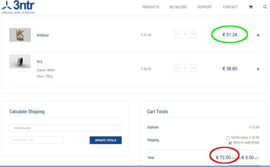This screenshot has width=270, height=167.
Task: Decrease PLA quantity with minus button
Action: (x=177, y=68)
